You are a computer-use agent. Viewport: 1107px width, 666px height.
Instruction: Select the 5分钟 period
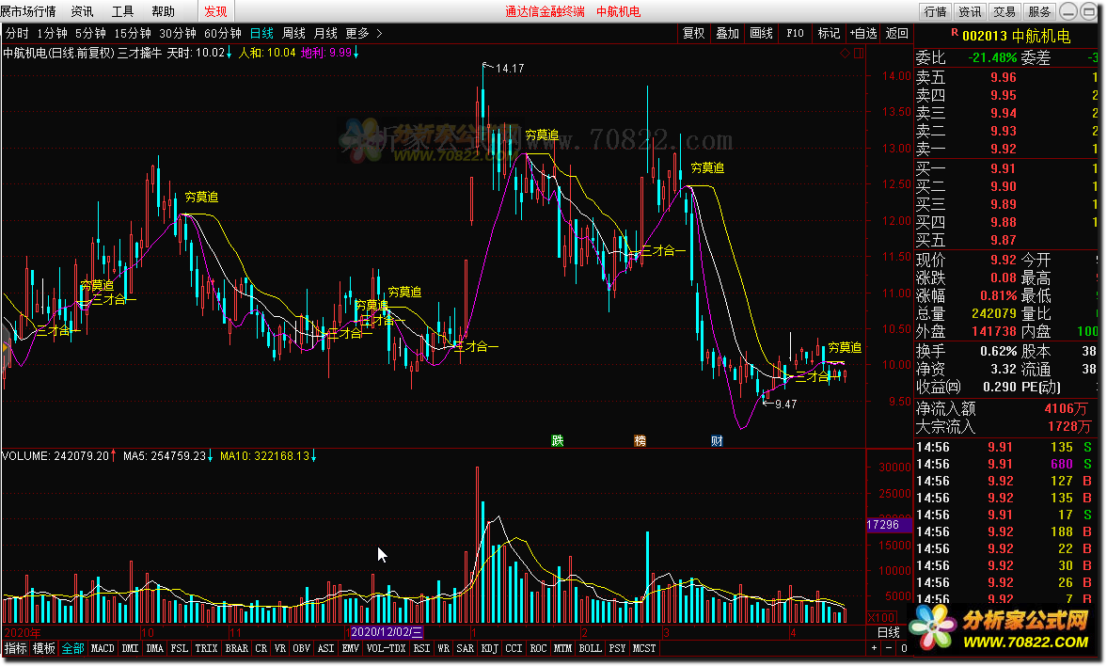(90, 33)
